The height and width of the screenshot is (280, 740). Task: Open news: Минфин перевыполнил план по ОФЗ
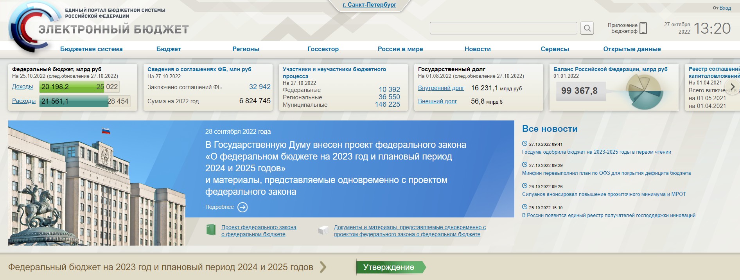(x=606, y=173)
